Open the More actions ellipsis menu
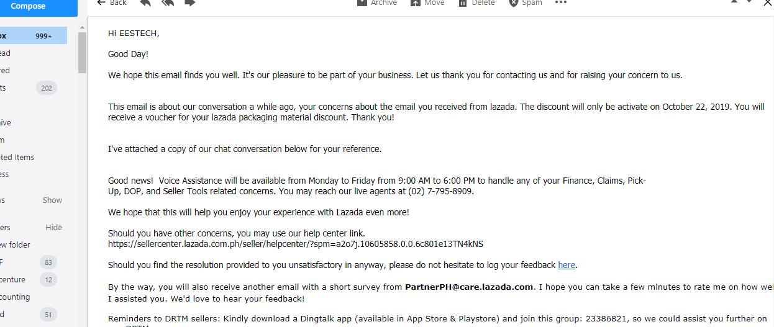 point(561,2)
